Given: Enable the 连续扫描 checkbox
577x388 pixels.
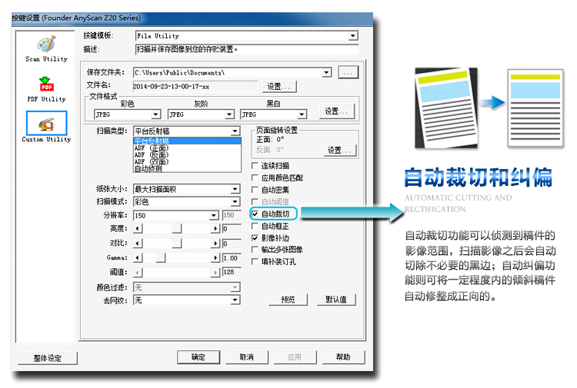Looking at the screenshot, I should [x=256, y=166].
